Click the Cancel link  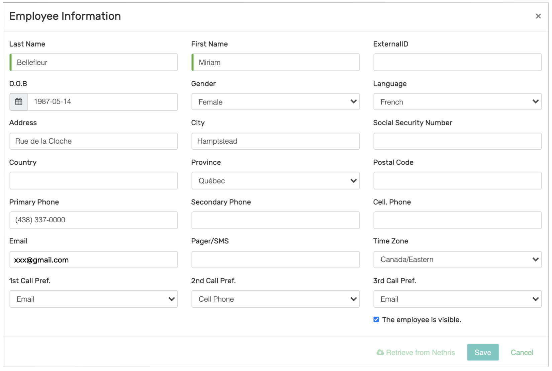tap(522, 352)
